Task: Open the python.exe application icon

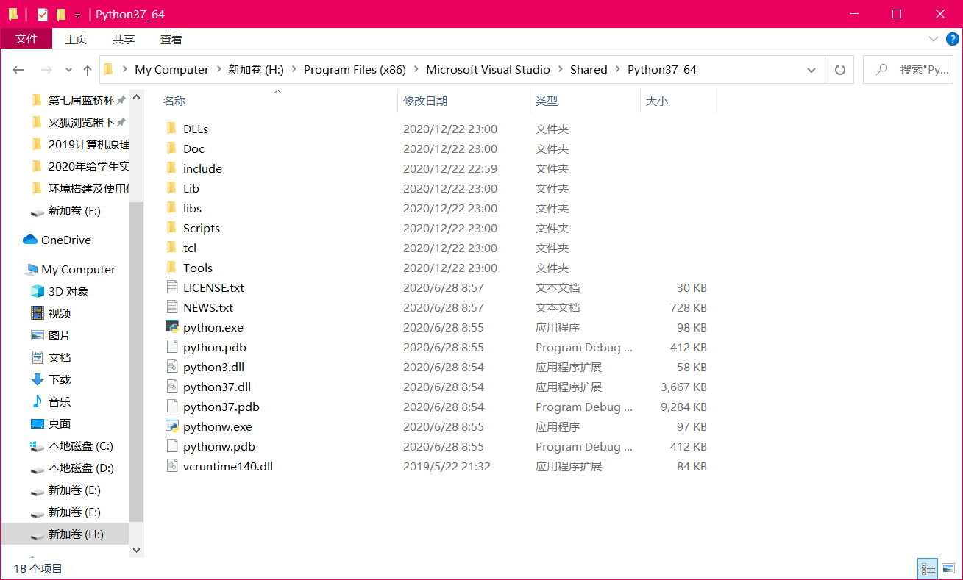Action: coord(174,327)
